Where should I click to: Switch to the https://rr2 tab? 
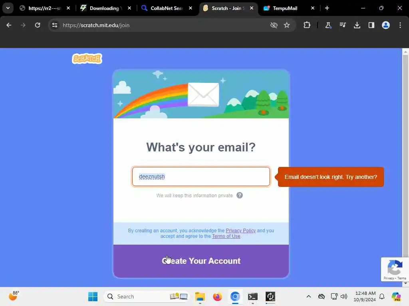point(45,8)
